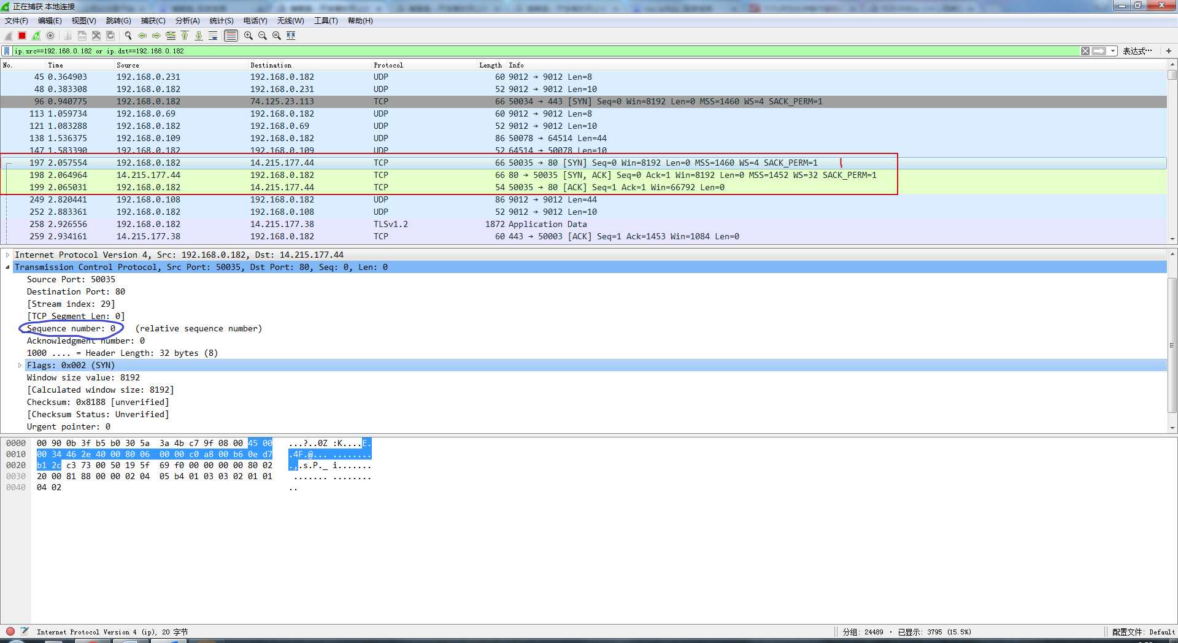Image resolution: width=1178 pixels, height=643 pixels.
Task: Restart the current capture with green fin icon
Action: 36,36
